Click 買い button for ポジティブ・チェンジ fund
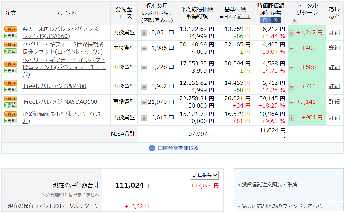The height and width of the screenshot is (213, 345). click(x=11, y=64)
